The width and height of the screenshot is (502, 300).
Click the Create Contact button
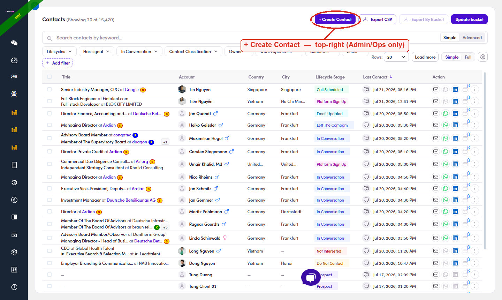point(335,20)
